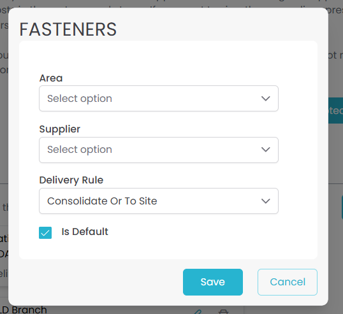This screenshot has width=343, height=314.
Task: Click the checkmark in the blue checkbox
Action: pyautogui.click(x=45, y=233)
